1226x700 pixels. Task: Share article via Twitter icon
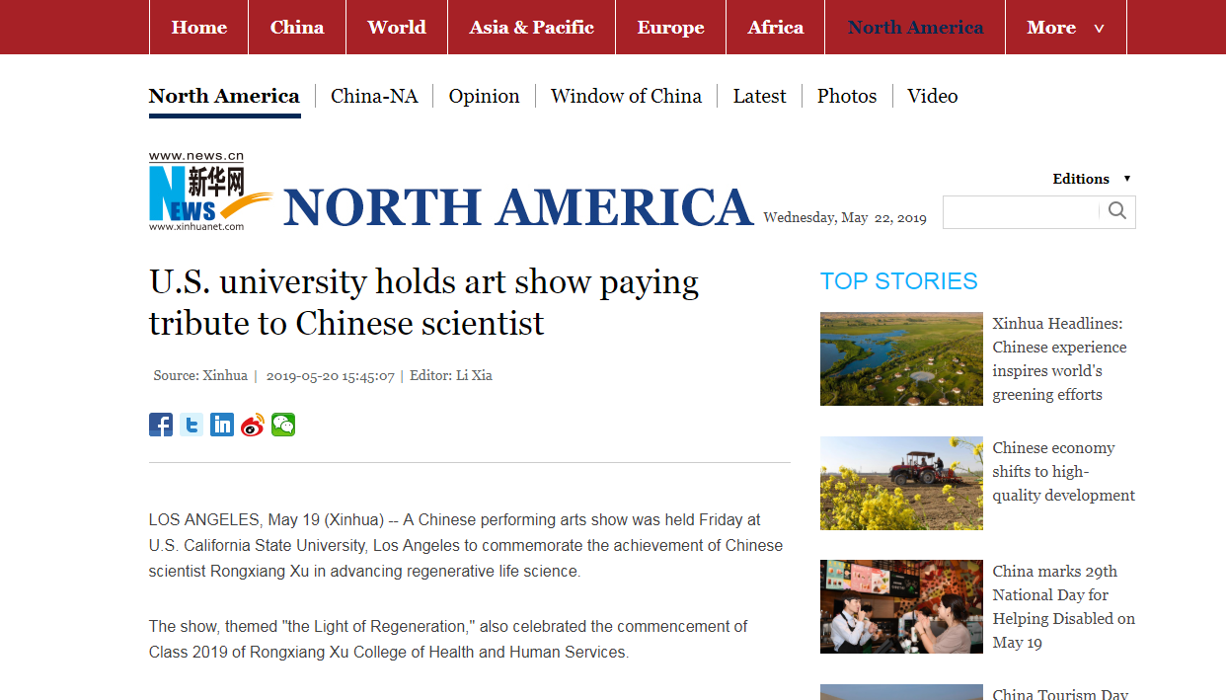tap(192, 425)
